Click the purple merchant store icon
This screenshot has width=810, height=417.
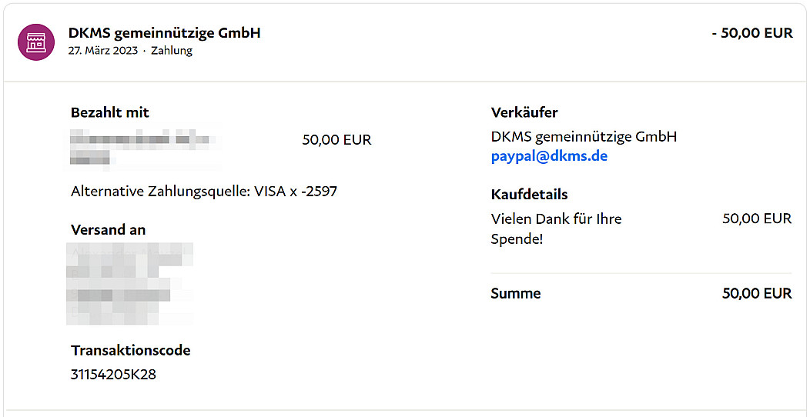36,42
